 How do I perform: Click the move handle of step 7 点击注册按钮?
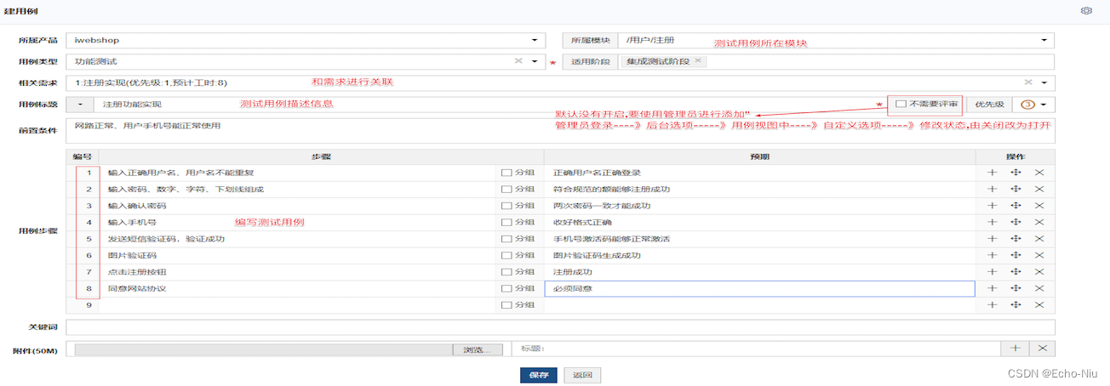(x=1016, y=272)
